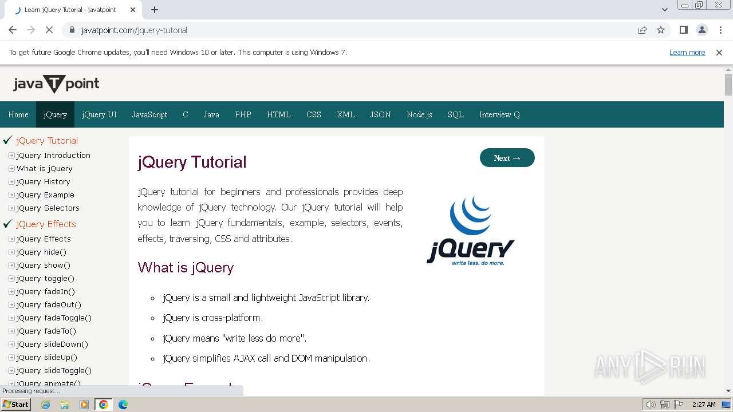
Task: Open jQuery Introduction in sidebar
Action: (53, 155)
